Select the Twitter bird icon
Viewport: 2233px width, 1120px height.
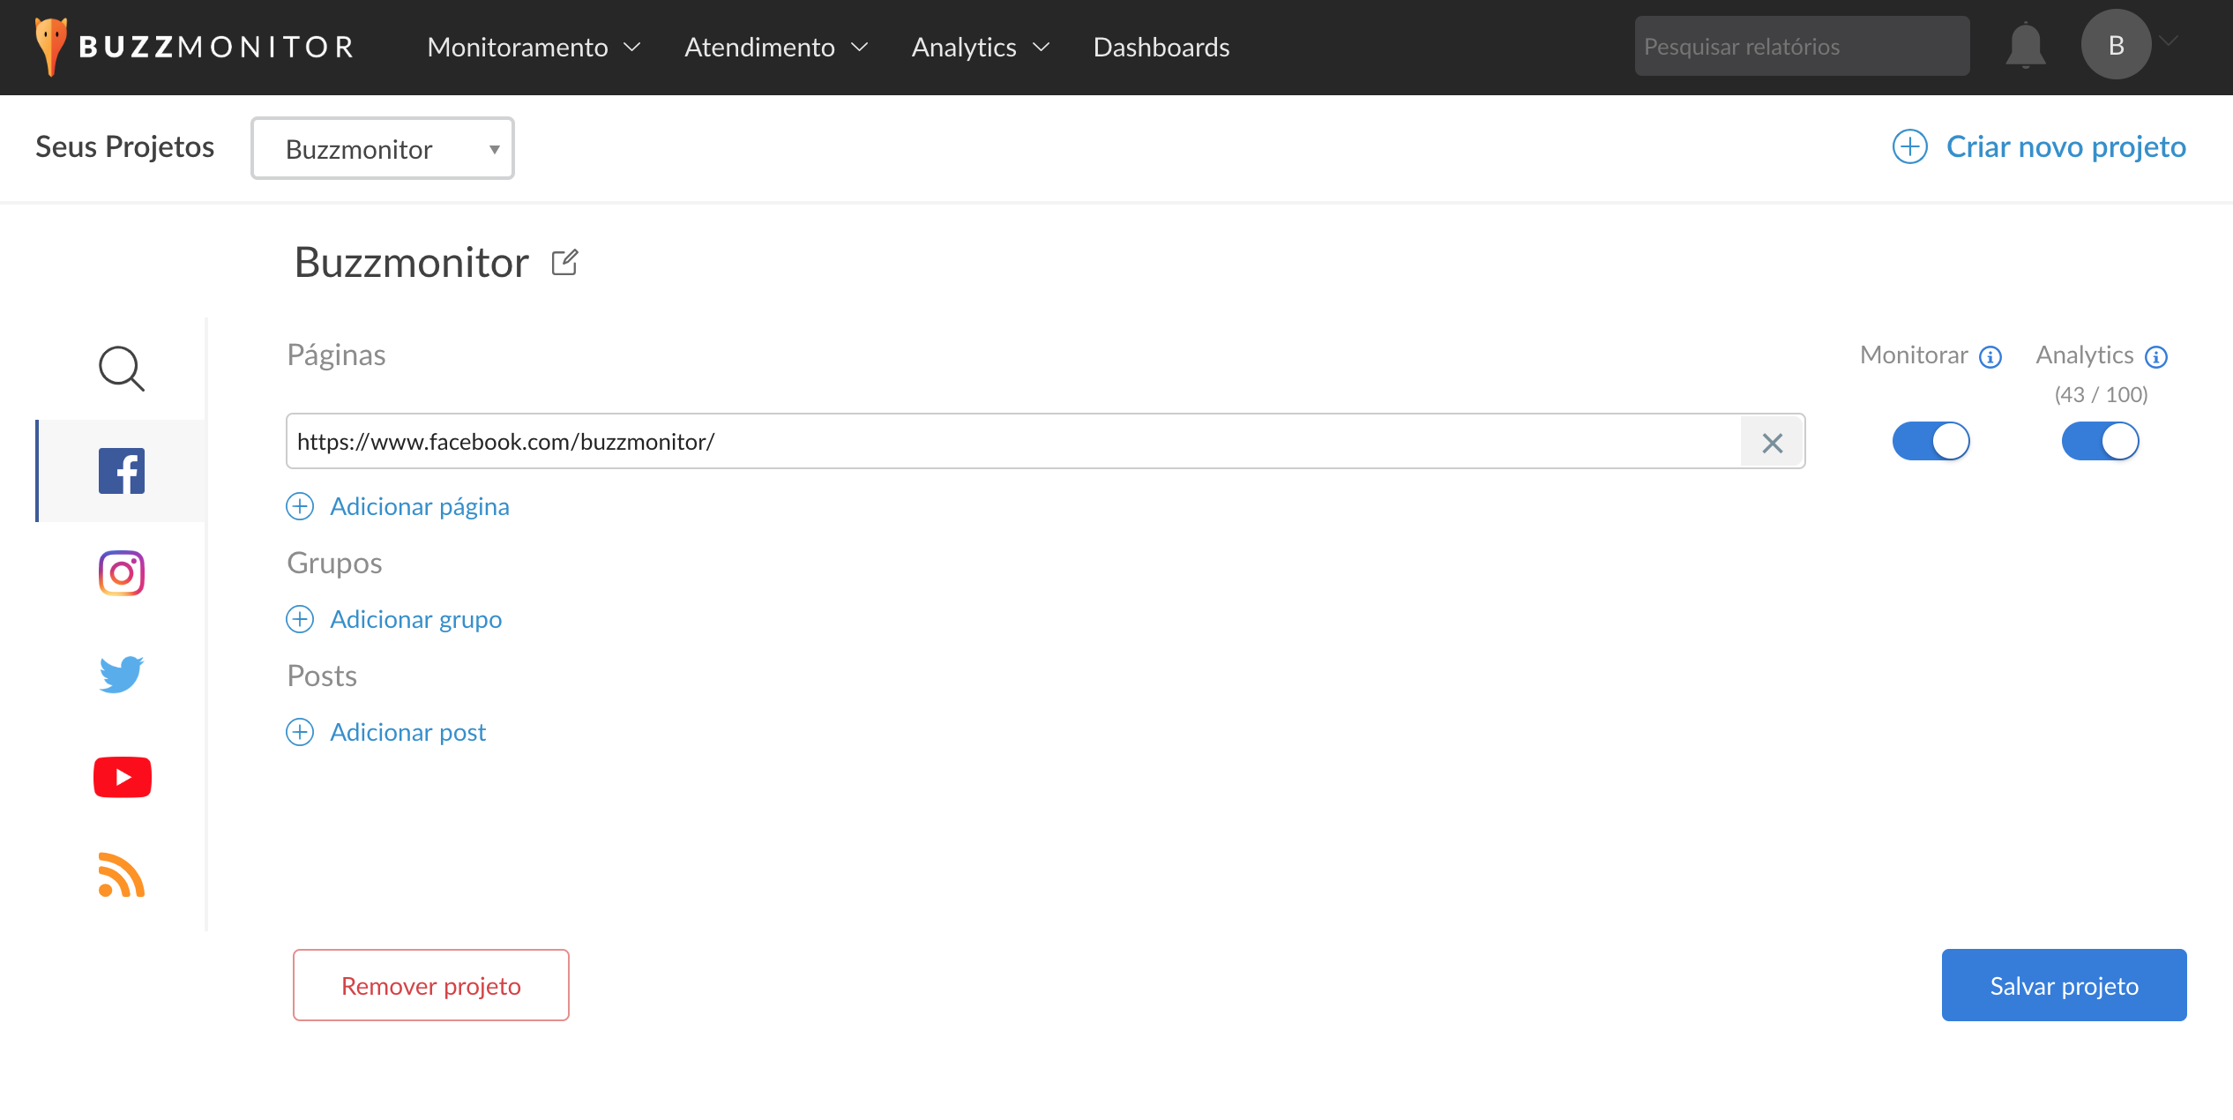click(122, 675)
